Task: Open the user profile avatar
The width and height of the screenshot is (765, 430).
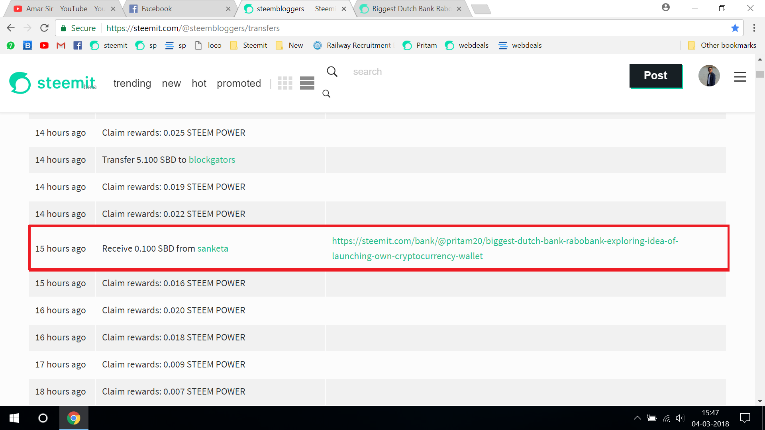Action: pos(709,76)
